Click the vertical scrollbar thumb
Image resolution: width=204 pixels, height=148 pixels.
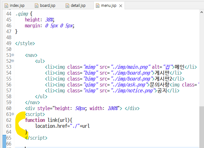coord(202,127)
